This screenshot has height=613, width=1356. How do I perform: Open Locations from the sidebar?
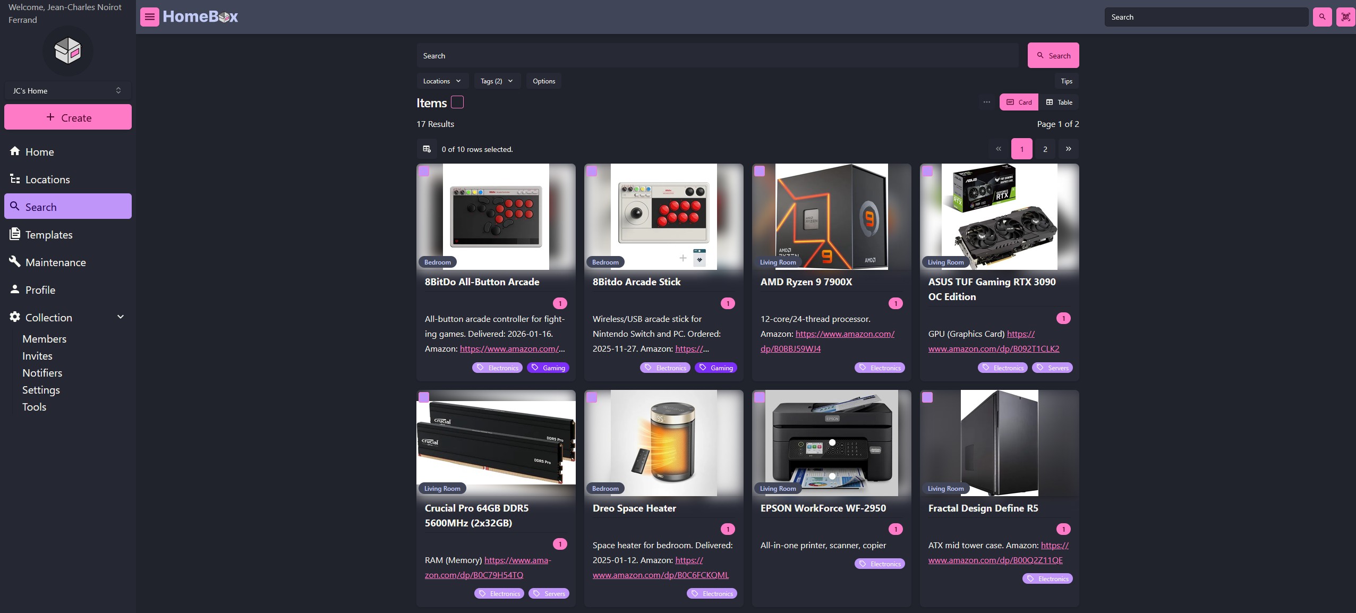click(68, 179)
